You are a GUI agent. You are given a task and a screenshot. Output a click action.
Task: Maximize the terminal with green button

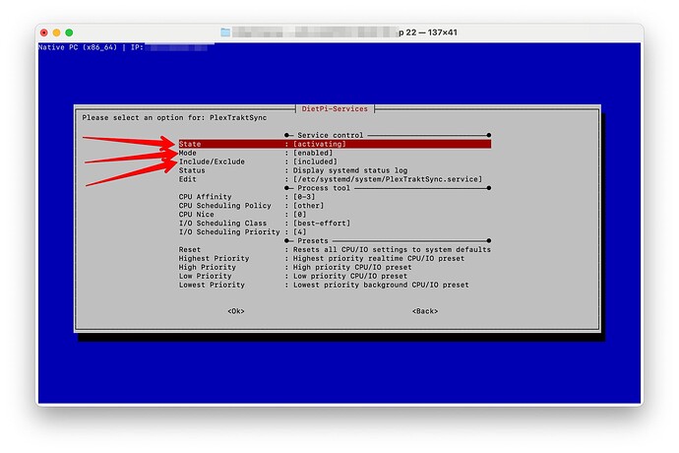pos(69,32)
